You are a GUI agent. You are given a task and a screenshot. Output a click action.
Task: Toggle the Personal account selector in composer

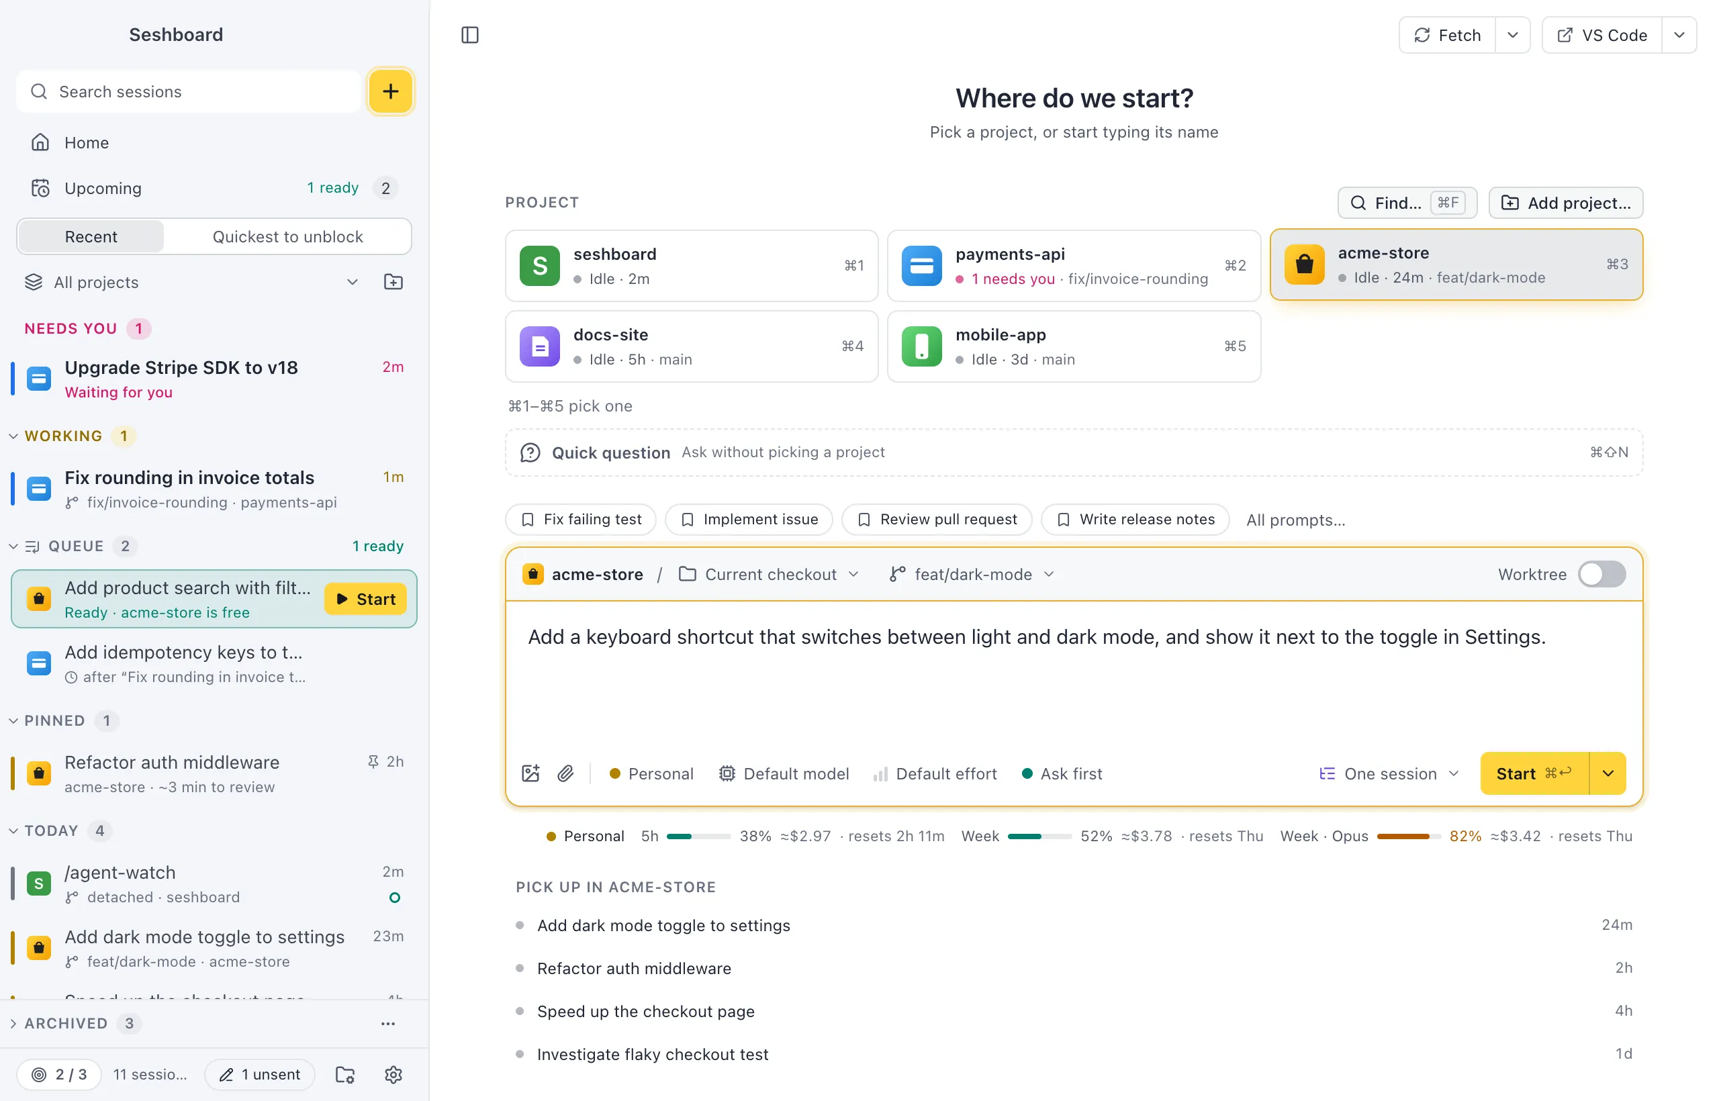point(651,773)
